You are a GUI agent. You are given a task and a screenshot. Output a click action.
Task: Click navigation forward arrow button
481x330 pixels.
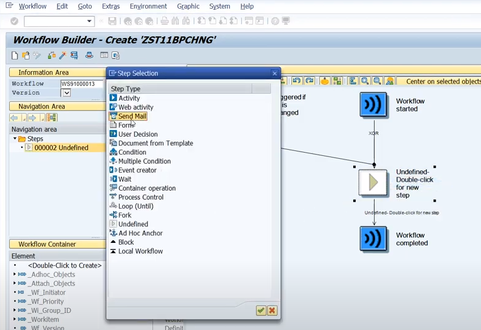(33, 118)
